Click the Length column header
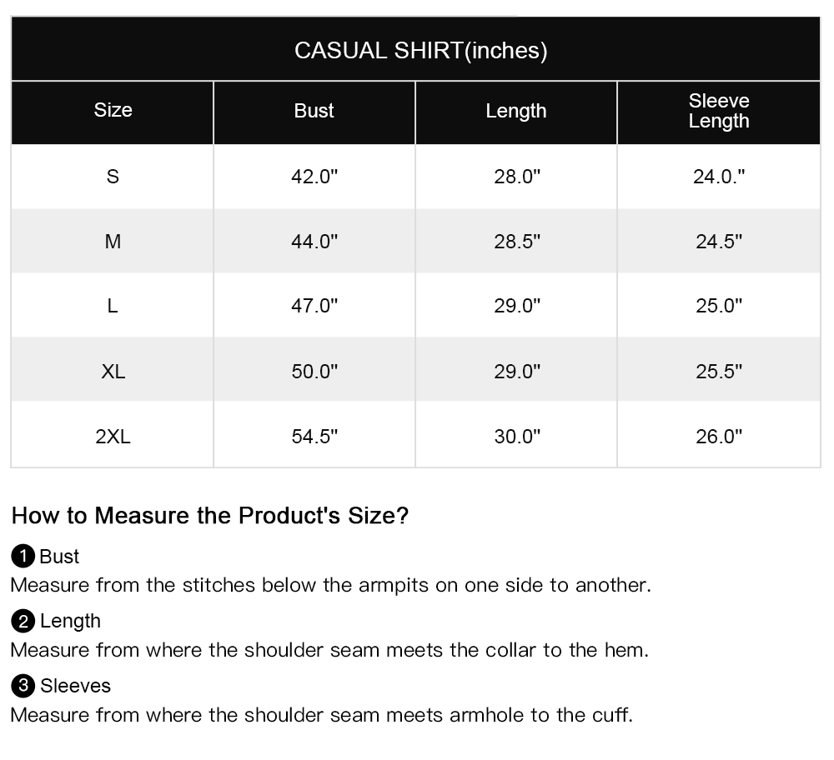This screenshot has height=760, width=834. [x=516, y=111]
